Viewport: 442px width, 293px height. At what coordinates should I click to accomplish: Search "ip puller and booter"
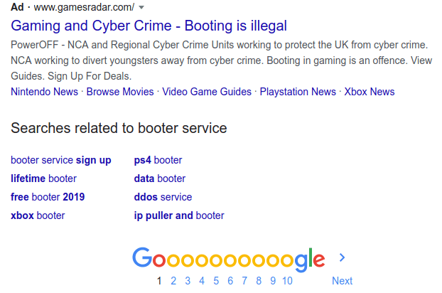pos(179,215)
